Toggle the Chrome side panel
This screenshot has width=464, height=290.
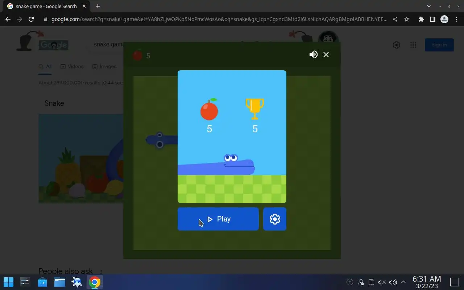click(x=432, y=19)
